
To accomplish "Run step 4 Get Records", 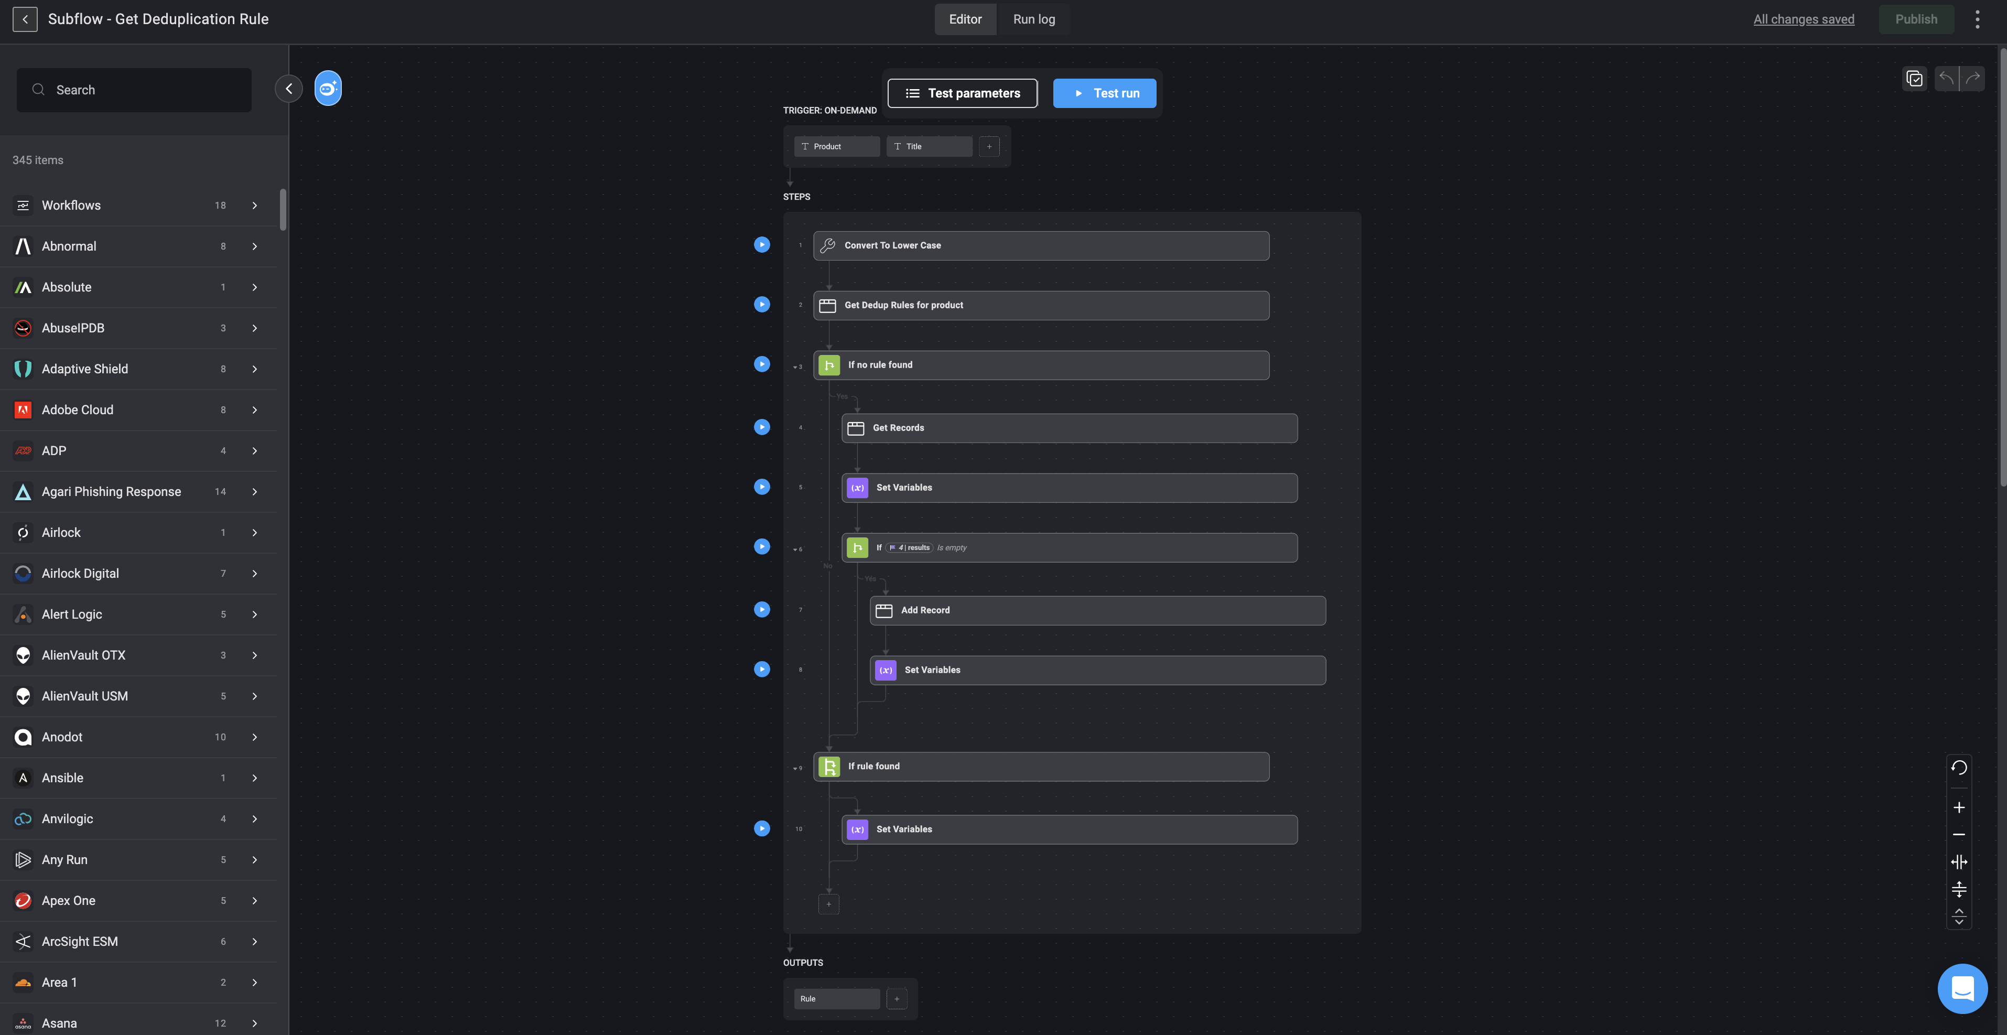I will (x=762, y=427).
